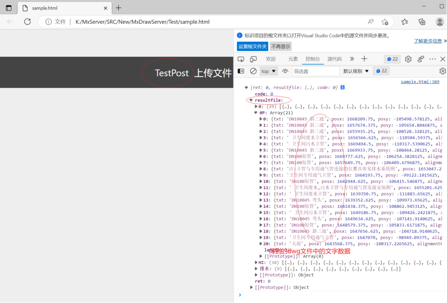This screenshot has width=447, height=303.
Task: Click the 筛选器 filter input
Action: 316,71
